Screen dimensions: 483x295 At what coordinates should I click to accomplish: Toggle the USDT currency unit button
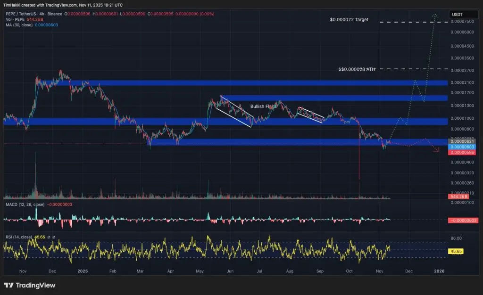[463, 15]
